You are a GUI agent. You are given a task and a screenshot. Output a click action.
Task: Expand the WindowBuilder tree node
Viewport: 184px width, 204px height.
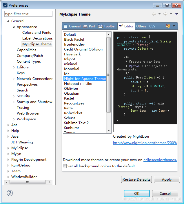(8, 177)
